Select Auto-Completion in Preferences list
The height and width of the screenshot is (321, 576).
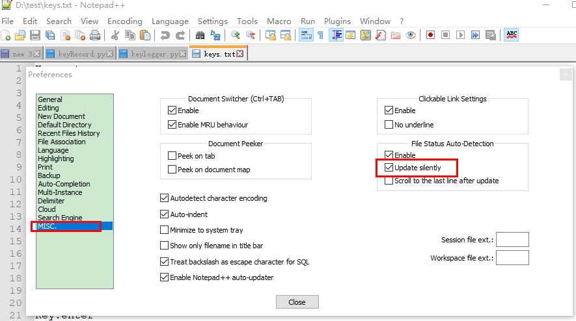pyautogui.click(x=64, y=184)
